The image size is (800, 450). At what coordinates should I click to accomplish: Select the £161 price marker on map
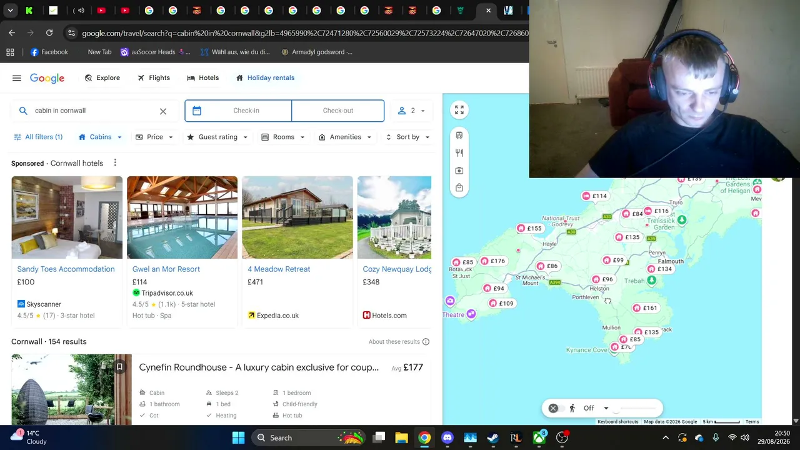click(x=645, y=307)
